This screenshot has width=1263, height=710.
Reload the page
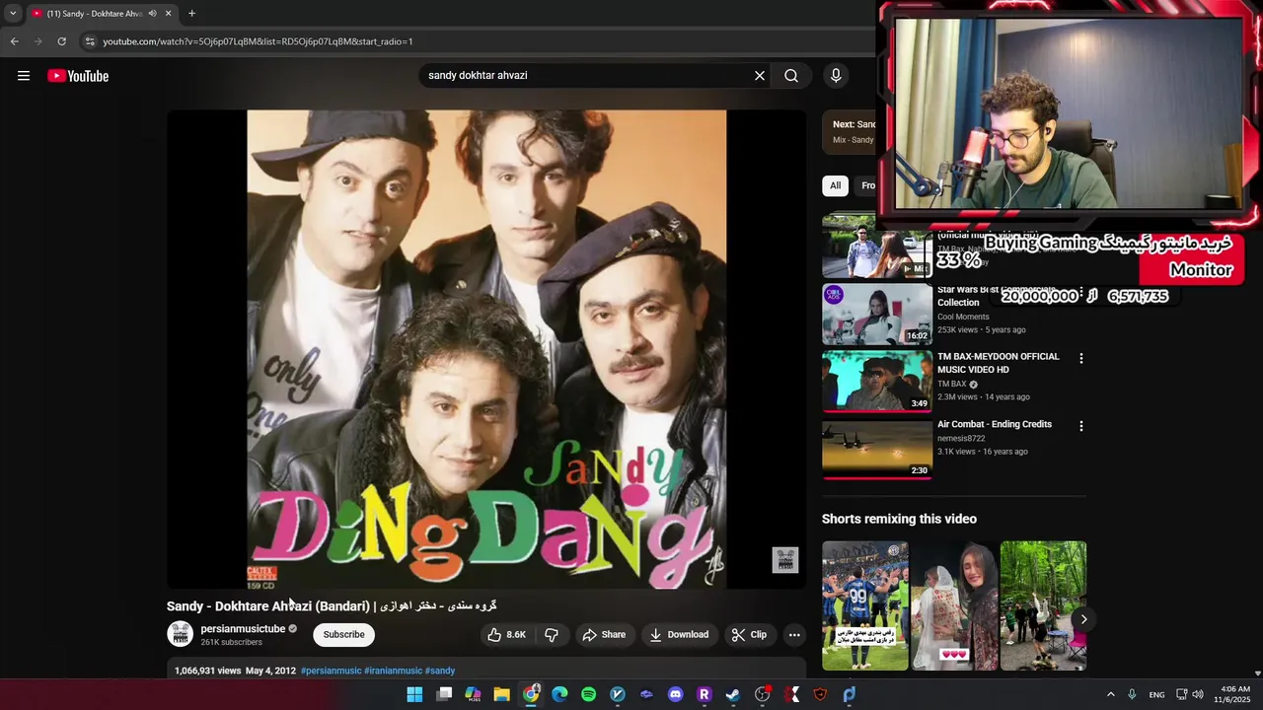pos(61,41)
